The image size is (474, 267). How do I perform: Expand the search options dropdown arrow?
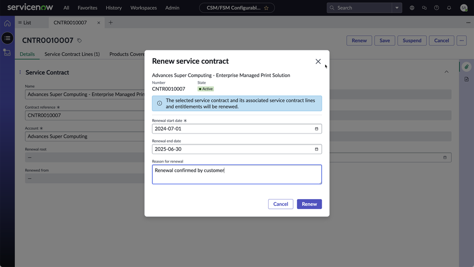tap(397, 8)
